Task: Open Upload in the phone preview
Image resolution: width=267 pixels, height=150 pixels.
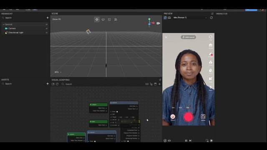Action: (x=203, y=117)
